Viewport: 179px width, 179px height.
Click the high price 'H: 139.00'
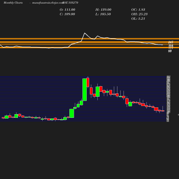point(103,10)
